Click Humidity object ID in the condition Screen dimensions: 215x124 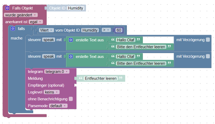tap(90, 30)
